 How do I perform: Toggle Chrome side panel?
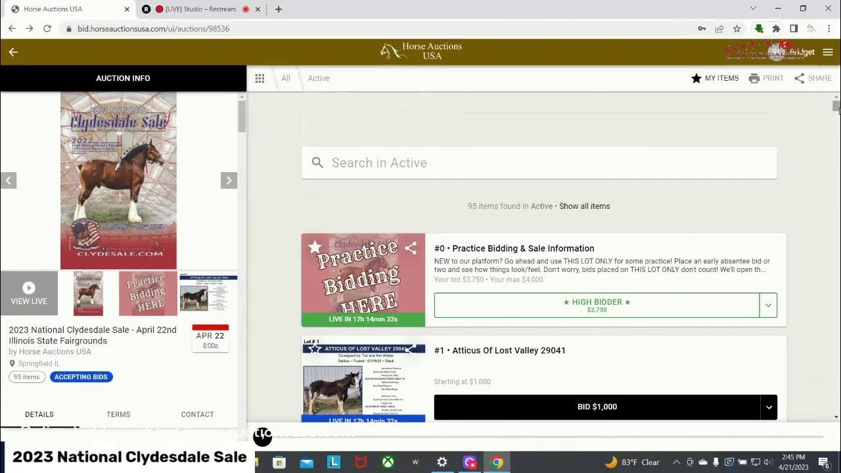794,28
